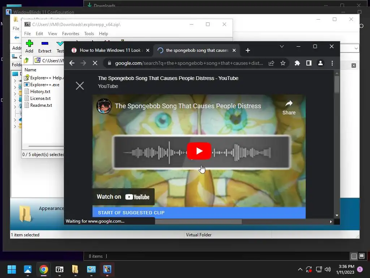Select Readme.txt in 7-Zip list
This screenshot has height=278, width=370.
tap(38, 105)
